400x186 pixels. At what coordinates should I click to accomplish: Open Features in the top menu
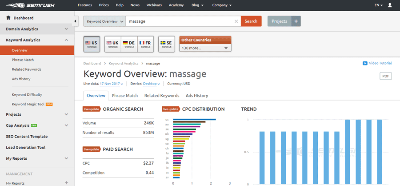click(x=85, y=5)
